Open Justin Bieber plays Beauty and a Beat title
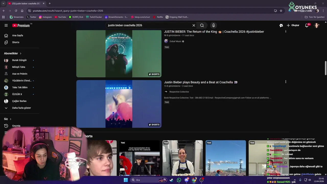The height and width of the screenshot is (184, 327). (201, 82)
